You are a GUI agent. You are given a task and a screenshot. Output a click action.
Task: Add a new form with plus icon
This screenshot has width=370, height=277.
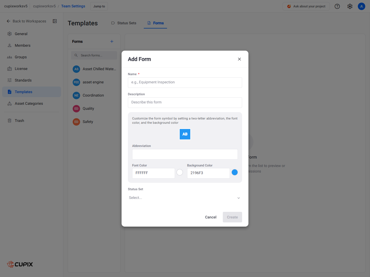tap(112, 41)
